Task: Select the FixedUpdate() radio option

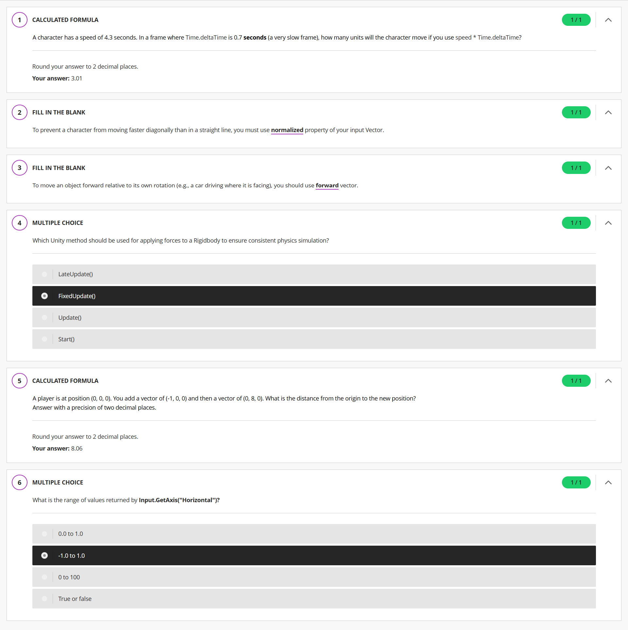Action: pos(45,296)
